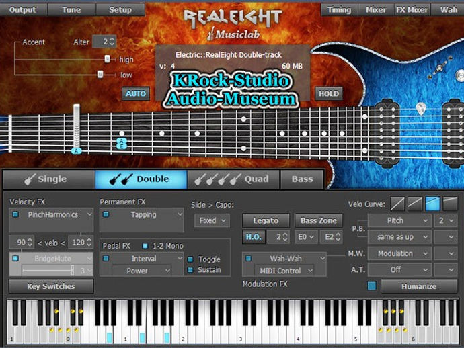Image resolution: width=464 pixels, height=348 pixels.
Task: Select the highlighted blue Velo Curve icon
Action: [432, 204]
